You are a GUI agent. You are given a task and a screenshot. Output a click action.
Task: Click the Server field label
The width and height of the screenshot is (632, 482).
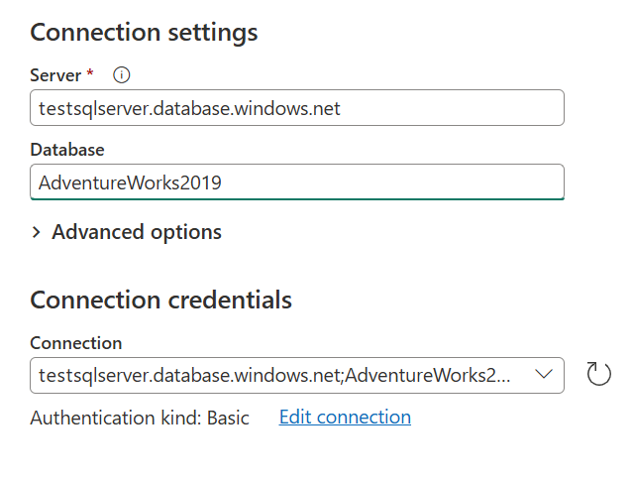click(55, 75)
